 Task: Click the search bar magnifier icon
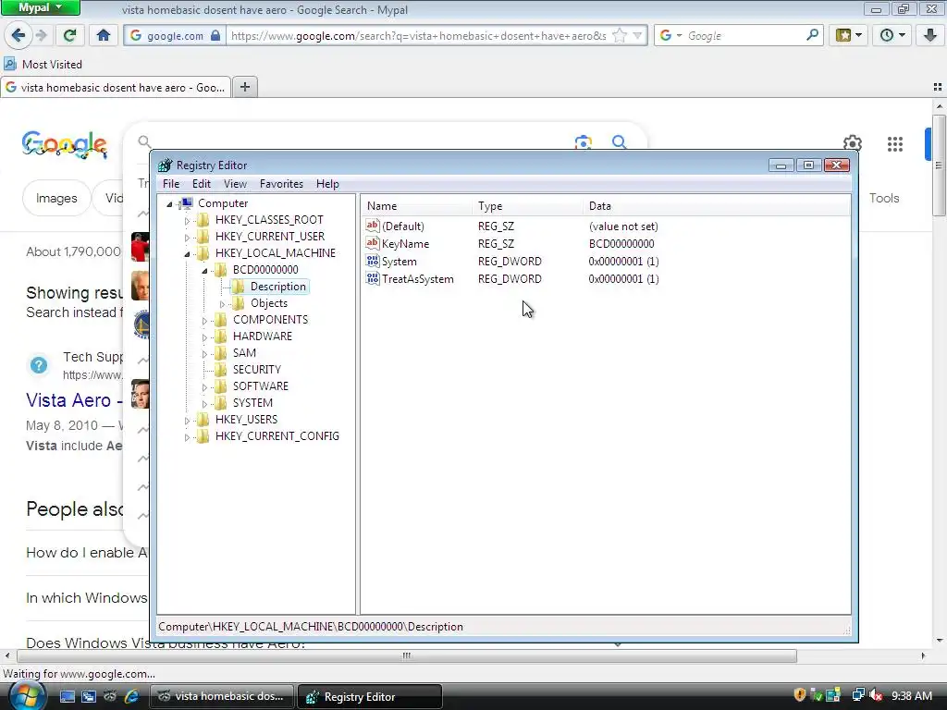point(812,35)
